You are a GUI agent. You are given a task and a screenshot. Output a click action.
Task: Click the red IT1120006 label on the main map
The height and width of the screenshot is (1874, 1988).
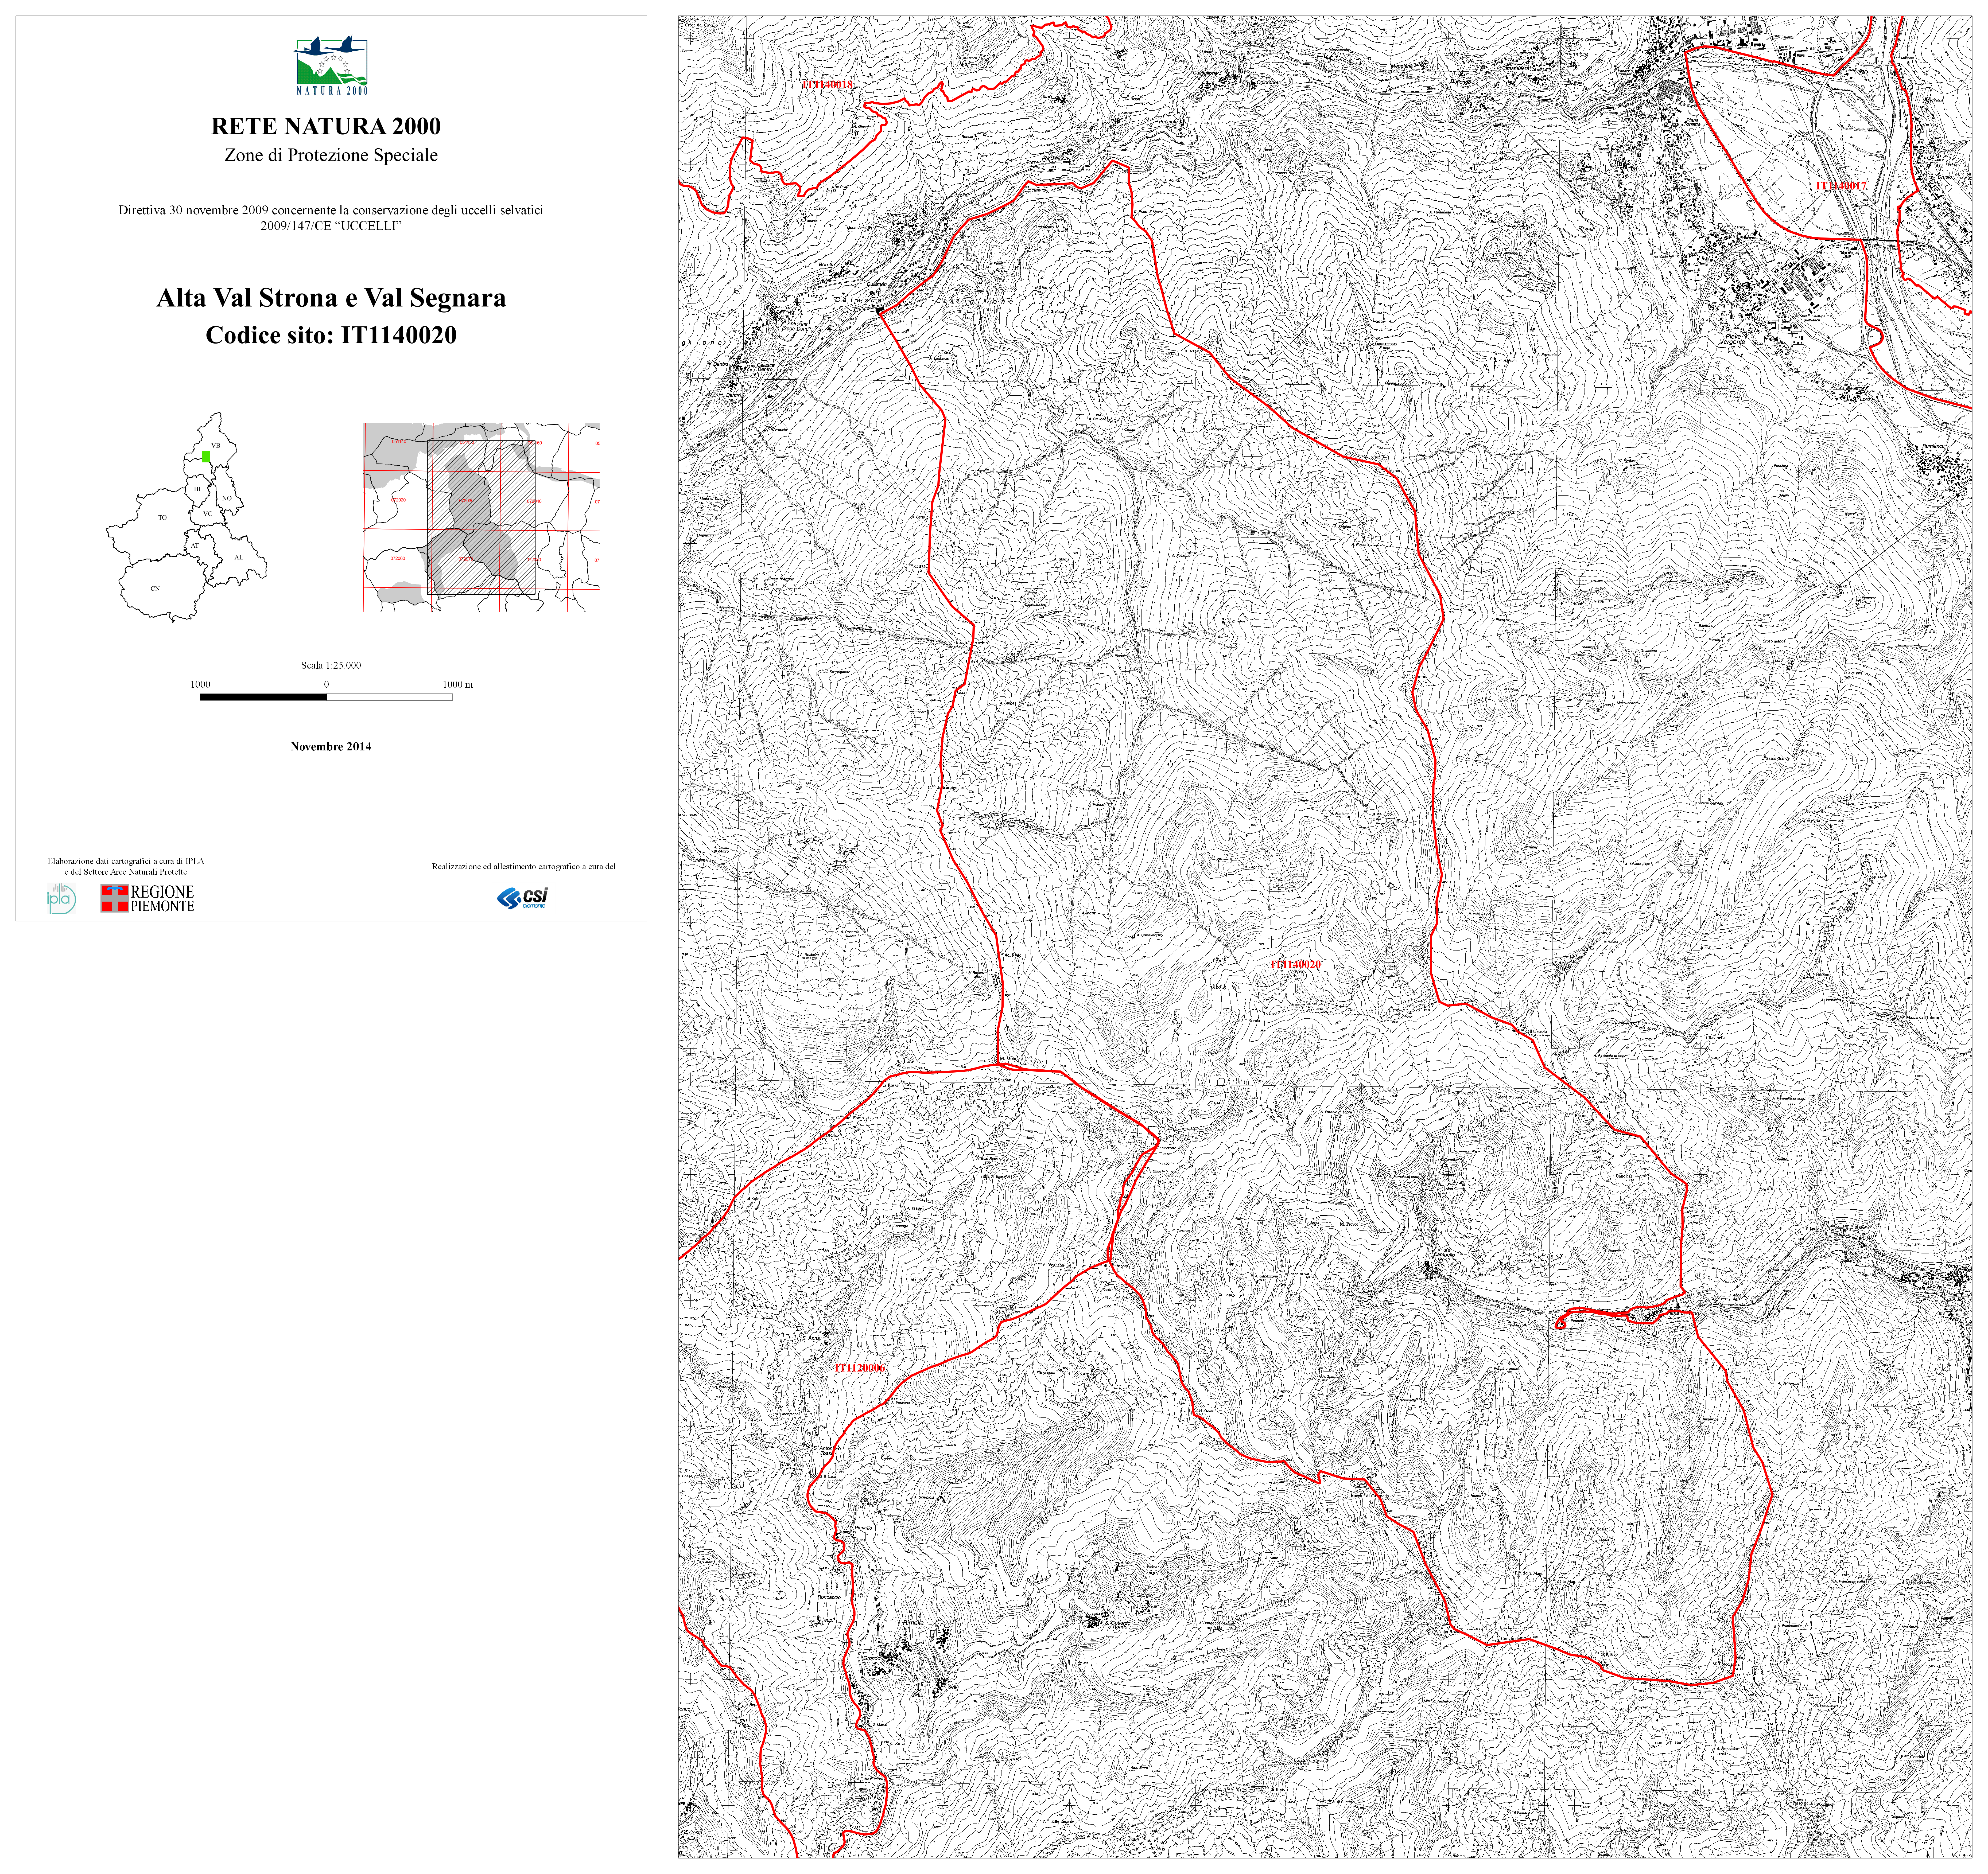pyautogui.click(x=860, y=1368)
